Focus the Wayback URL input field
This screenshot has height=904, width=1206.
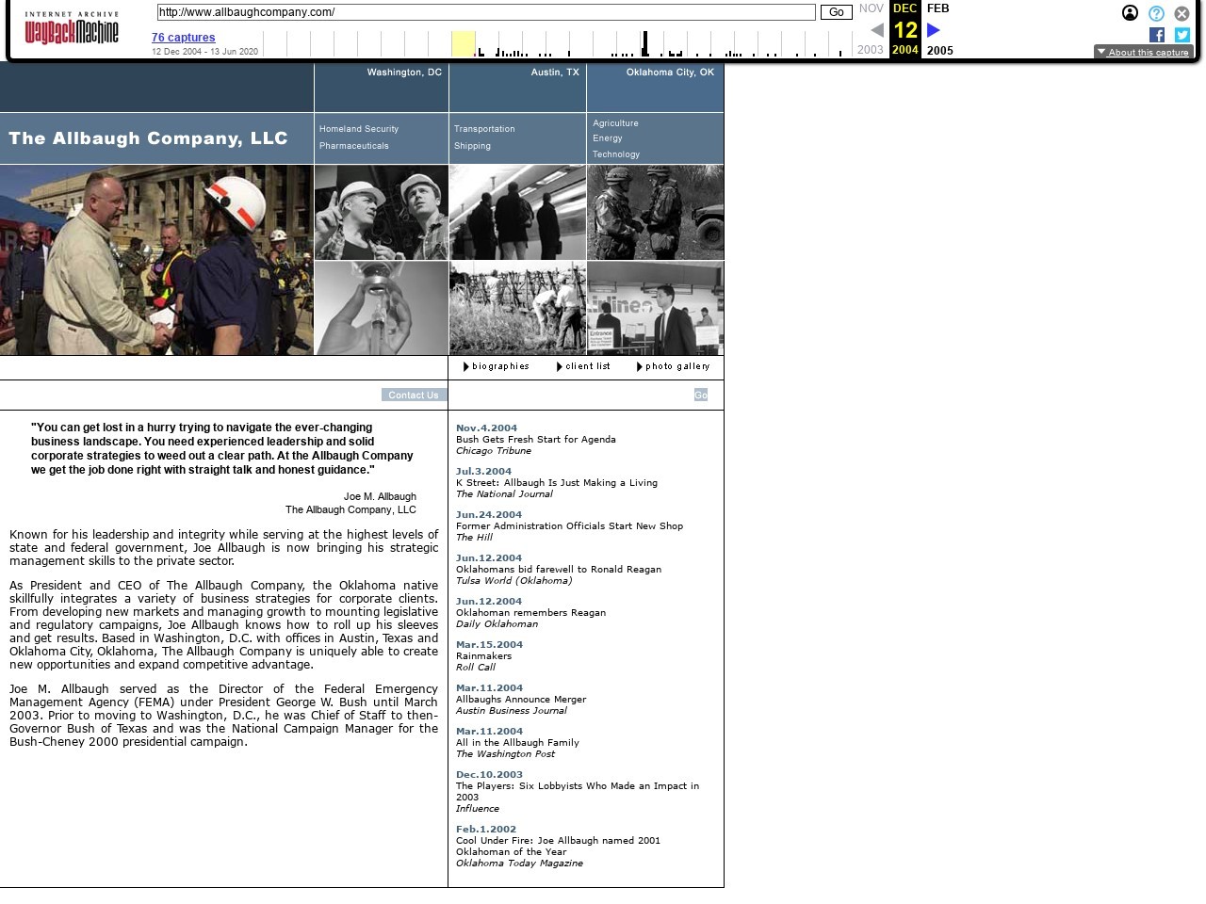tap(485, 12)
